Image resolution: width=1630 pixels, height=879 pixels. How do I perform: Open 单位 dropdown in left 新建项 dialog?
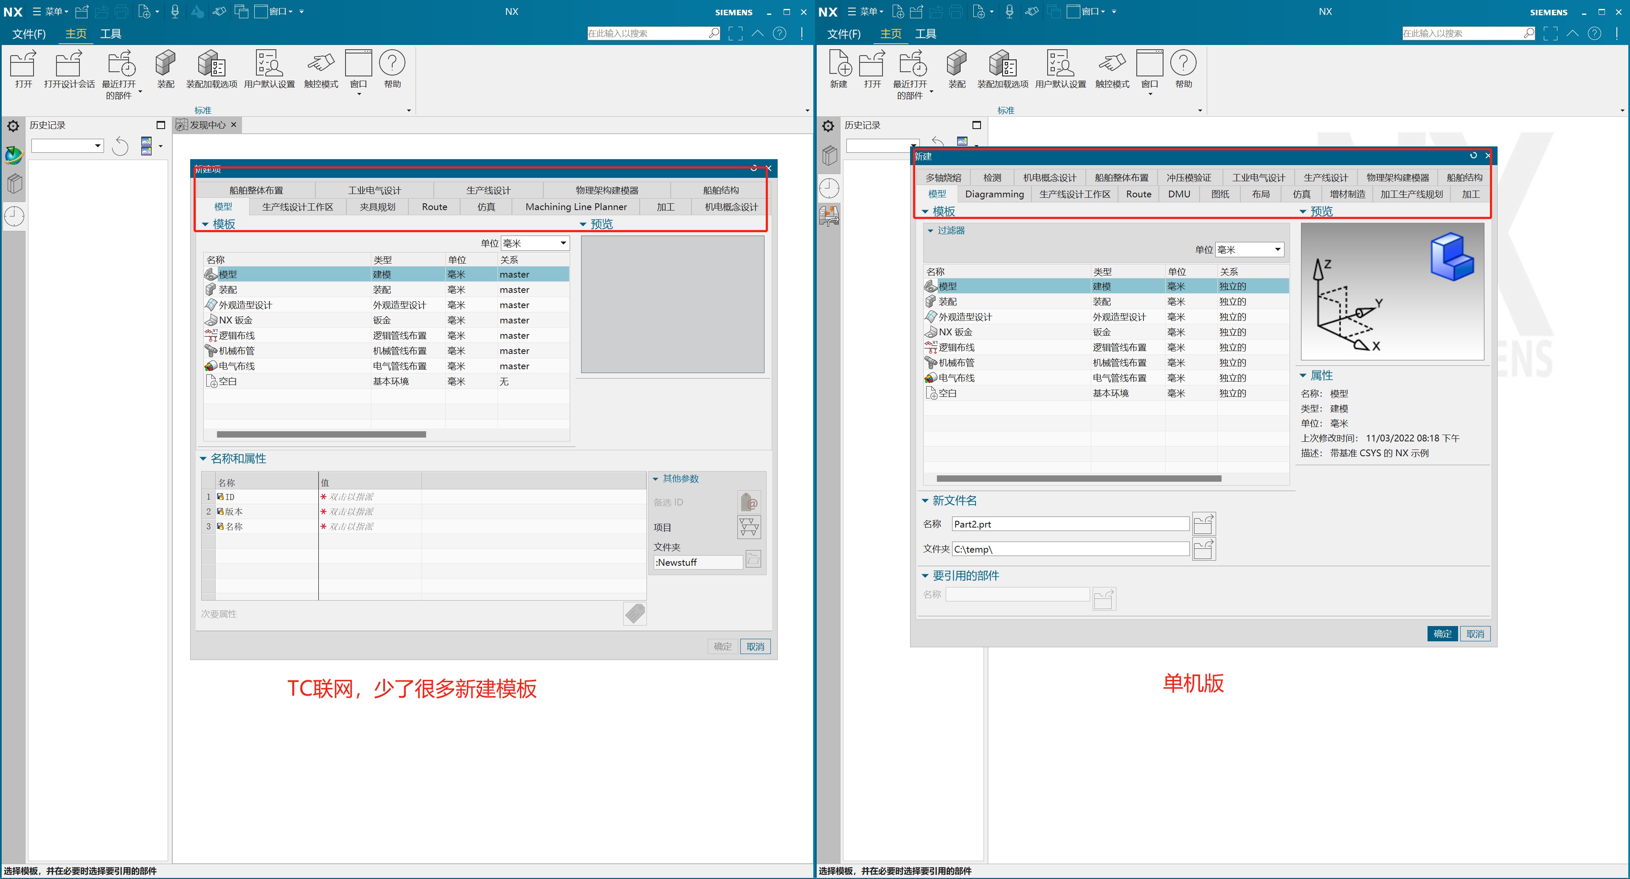(x=535, y=243)
